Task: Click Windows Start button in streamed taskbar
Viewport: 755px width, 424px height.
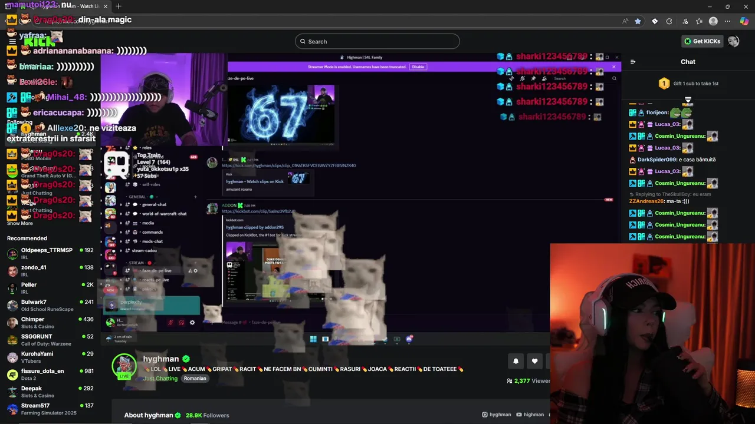Action: 313,339
